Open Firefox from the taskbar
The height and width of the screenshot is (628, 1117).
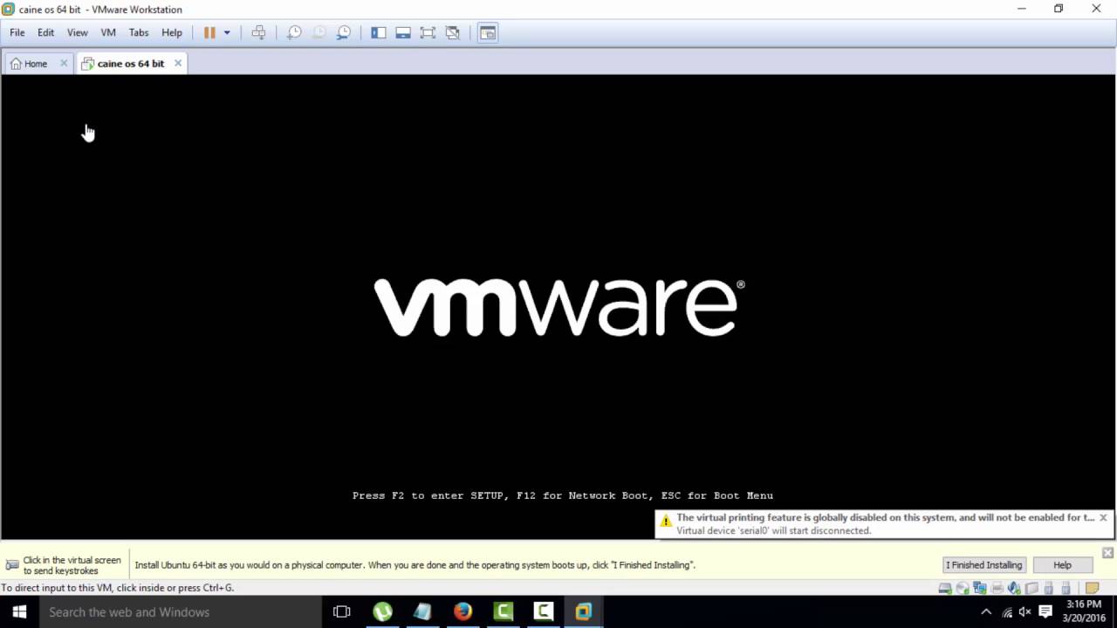[x=463, y=612]
